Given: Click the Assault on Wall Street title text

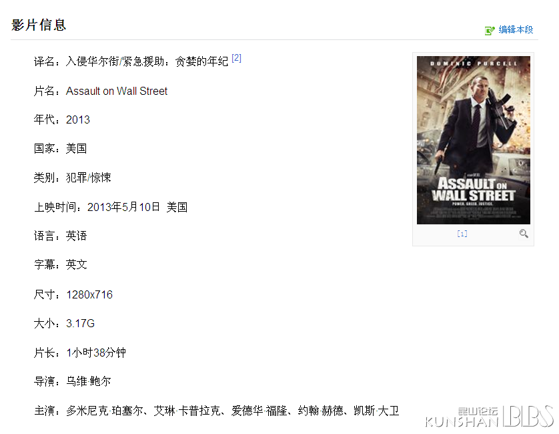Looking at the screenshot, I should click(x=117, y=91).
